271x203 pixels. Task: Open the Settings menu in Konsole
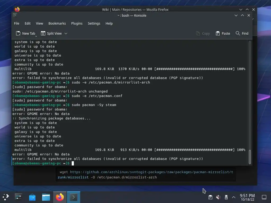coord(94,23)
